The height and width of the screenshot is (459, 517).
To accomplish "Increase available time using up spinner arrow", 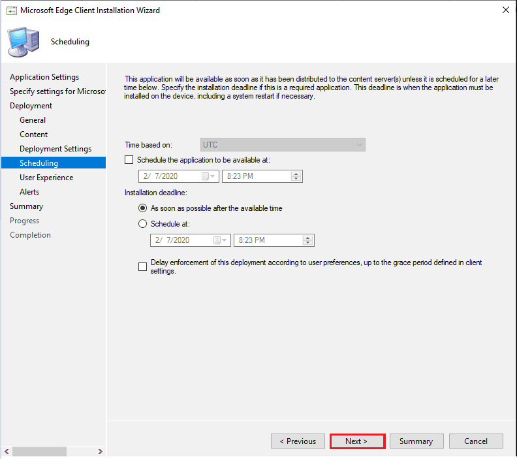I will tap(296, 174).
